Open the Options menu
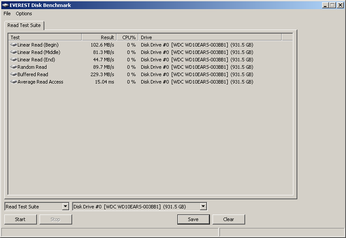346x238 pixels. pyautogui.click(x=24, y=13)
